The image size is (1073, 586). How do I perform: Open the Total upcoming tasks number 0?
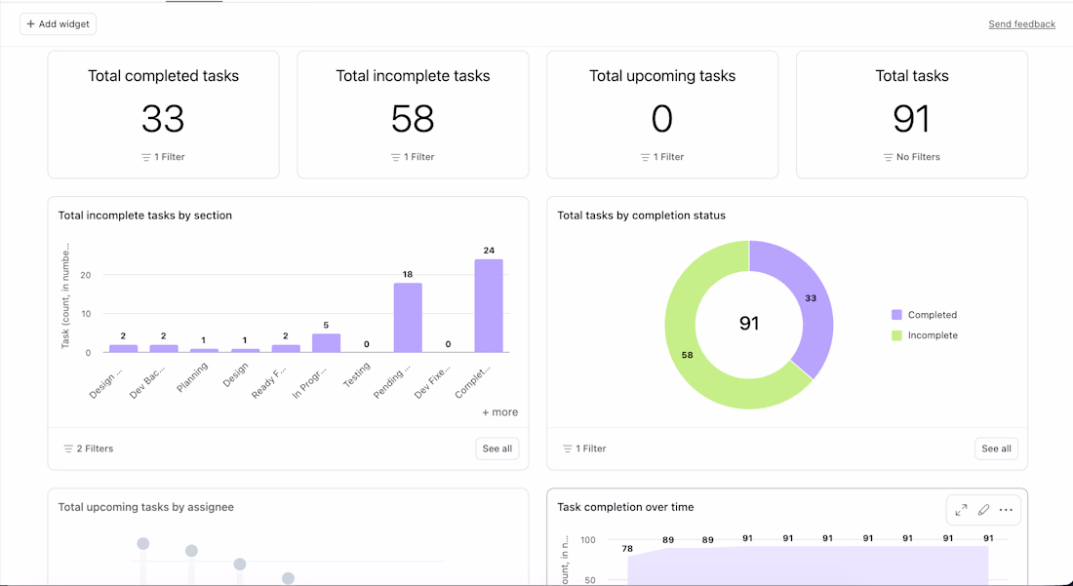[661, 118]
